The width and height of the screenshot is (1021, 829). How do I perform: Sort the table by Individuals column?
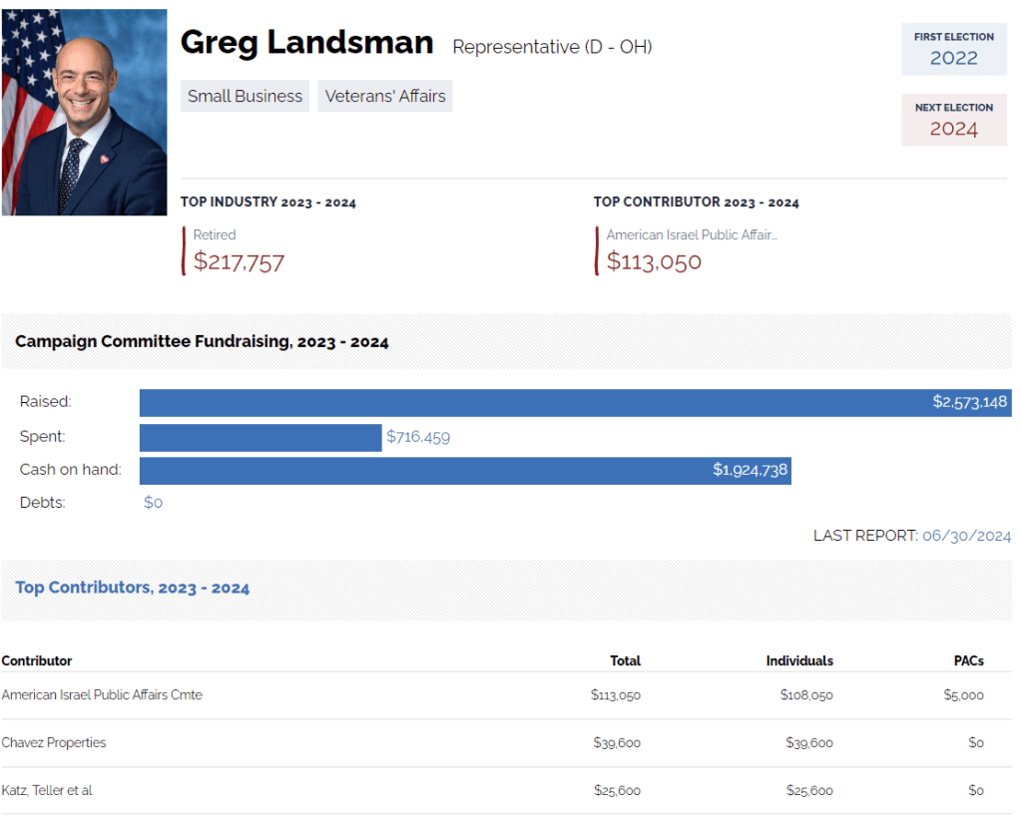[798, 660]
